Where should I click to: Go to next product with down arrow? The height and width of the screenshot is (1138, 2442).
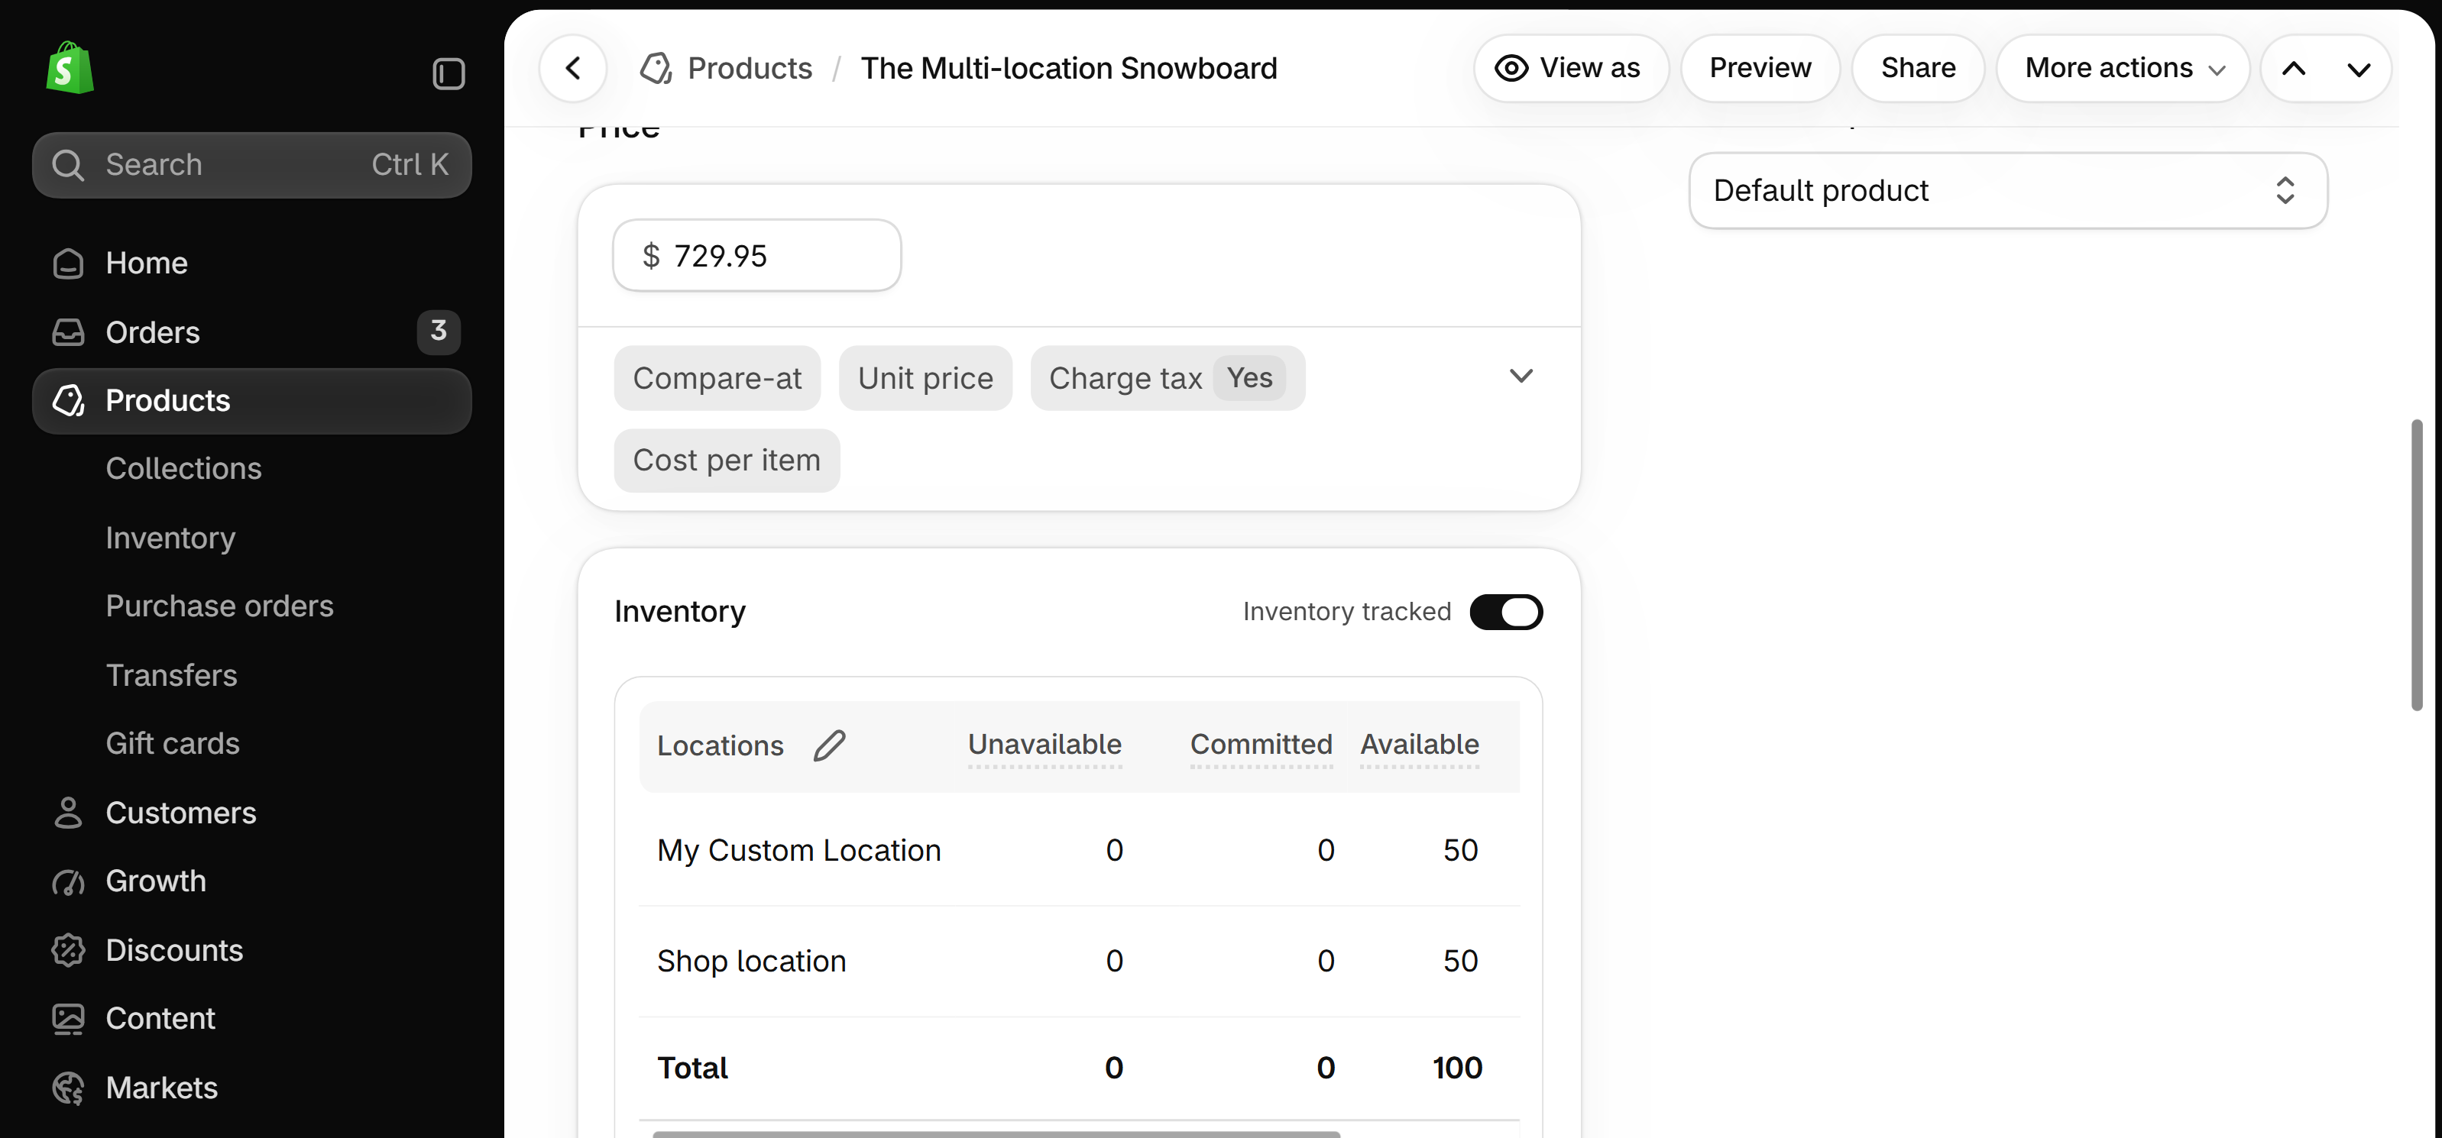(2359, 68)
